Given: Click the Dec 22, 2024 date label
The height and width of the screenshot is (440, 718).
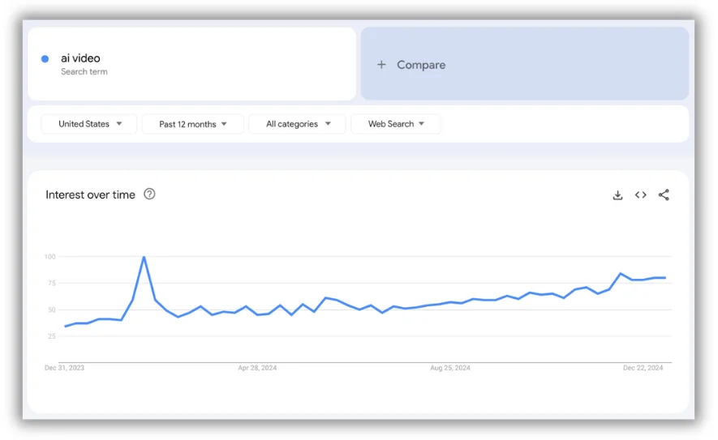Looking at the screenshot, I should [643, 368].
